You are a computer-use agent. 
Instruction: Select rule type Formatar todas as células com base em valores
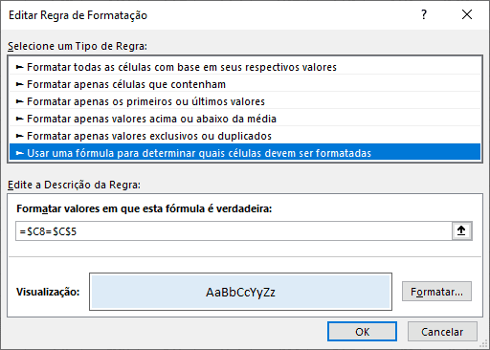click(x=245, y=67)
